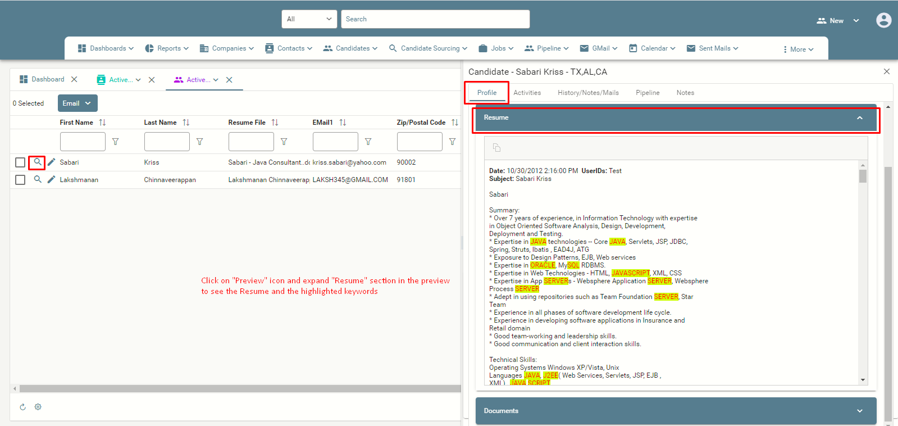The height and width of the screenshot is (426, 898).
Task: Open the Reports menu
Action: coord(167,48)
